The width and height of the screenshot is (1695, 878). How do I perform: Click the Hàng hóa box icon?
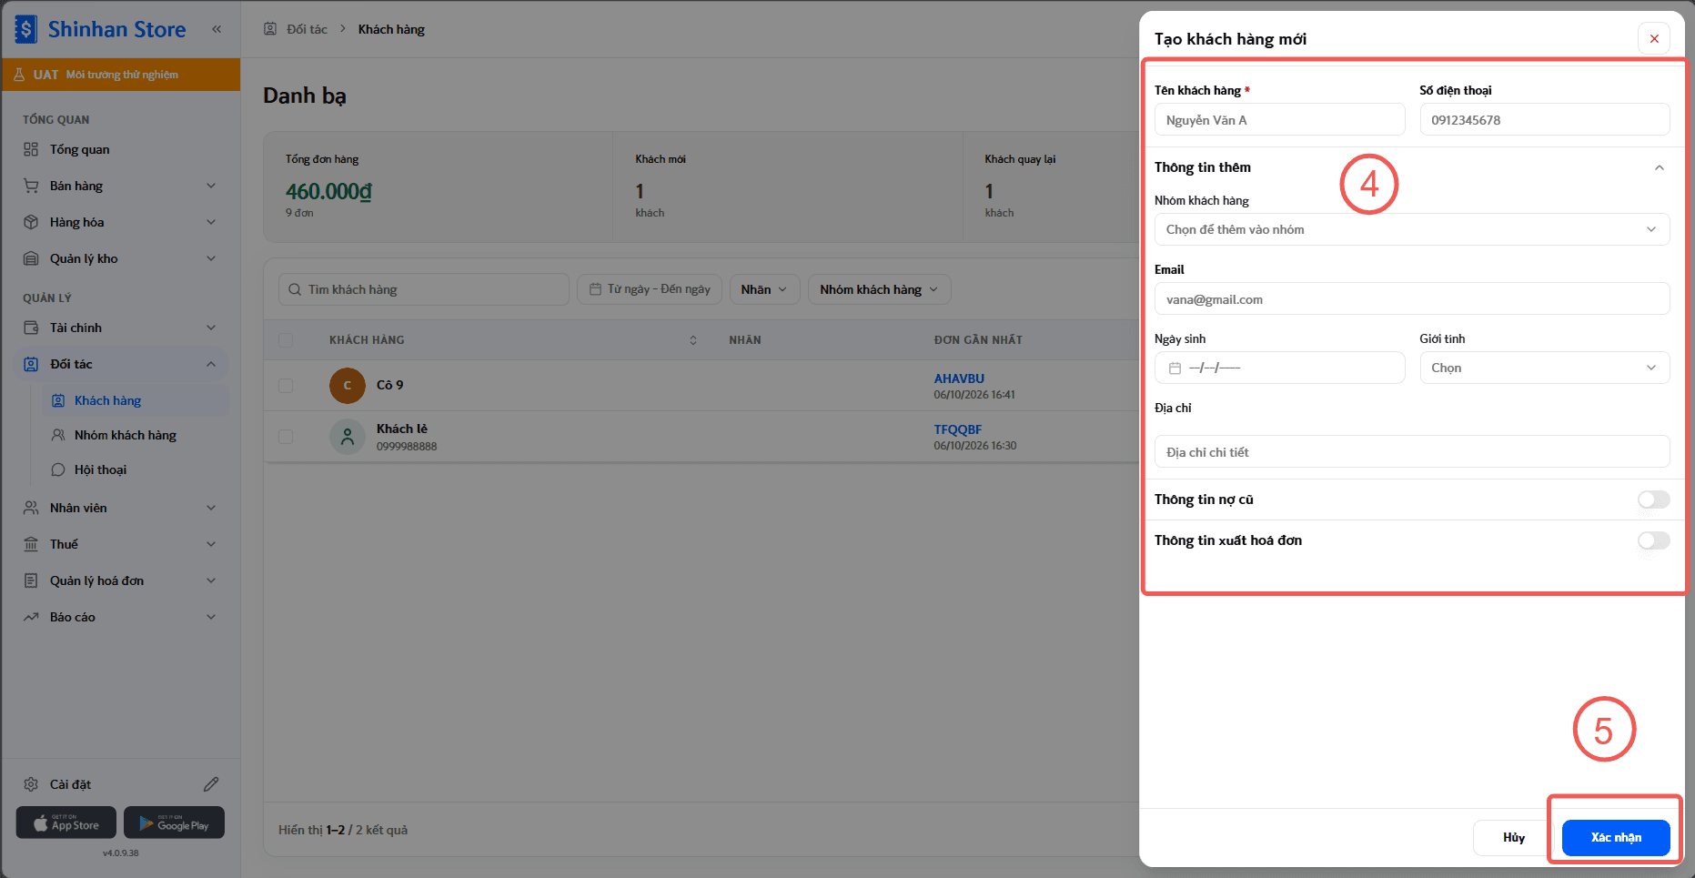click(31, 222)
